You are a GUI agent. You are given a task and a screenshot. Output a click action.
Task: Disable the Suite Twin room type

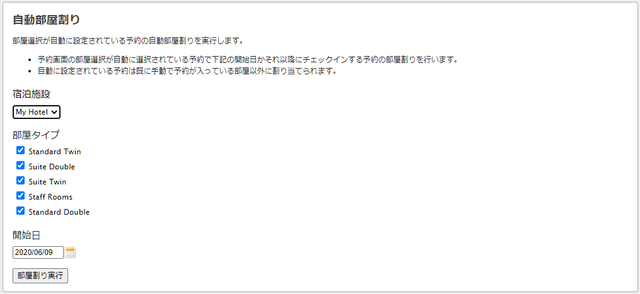(20, 181)
